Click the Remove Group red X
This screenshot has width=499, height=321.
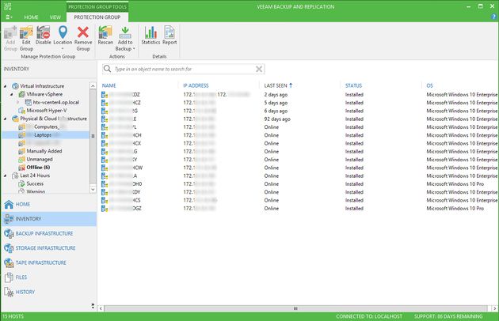pyautogui.click(x=83, y=39)
